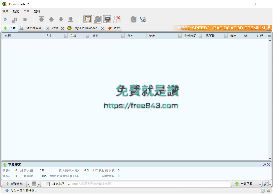
Task: Move selected download down one position
Action: pos(61,19)
